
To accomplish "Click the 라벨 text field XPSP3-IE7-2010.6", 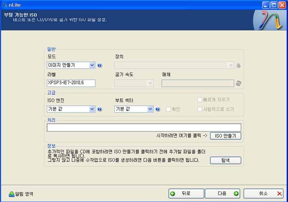I will click(x=71, y=83).
